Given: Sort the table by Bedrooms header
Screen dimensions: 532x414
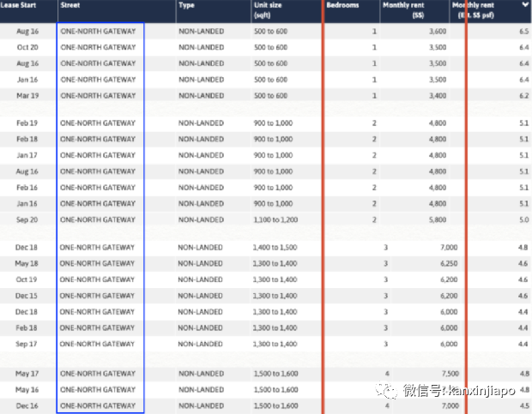Looking at the screenshot, I should pyautogui.click(x=343, y=5).
